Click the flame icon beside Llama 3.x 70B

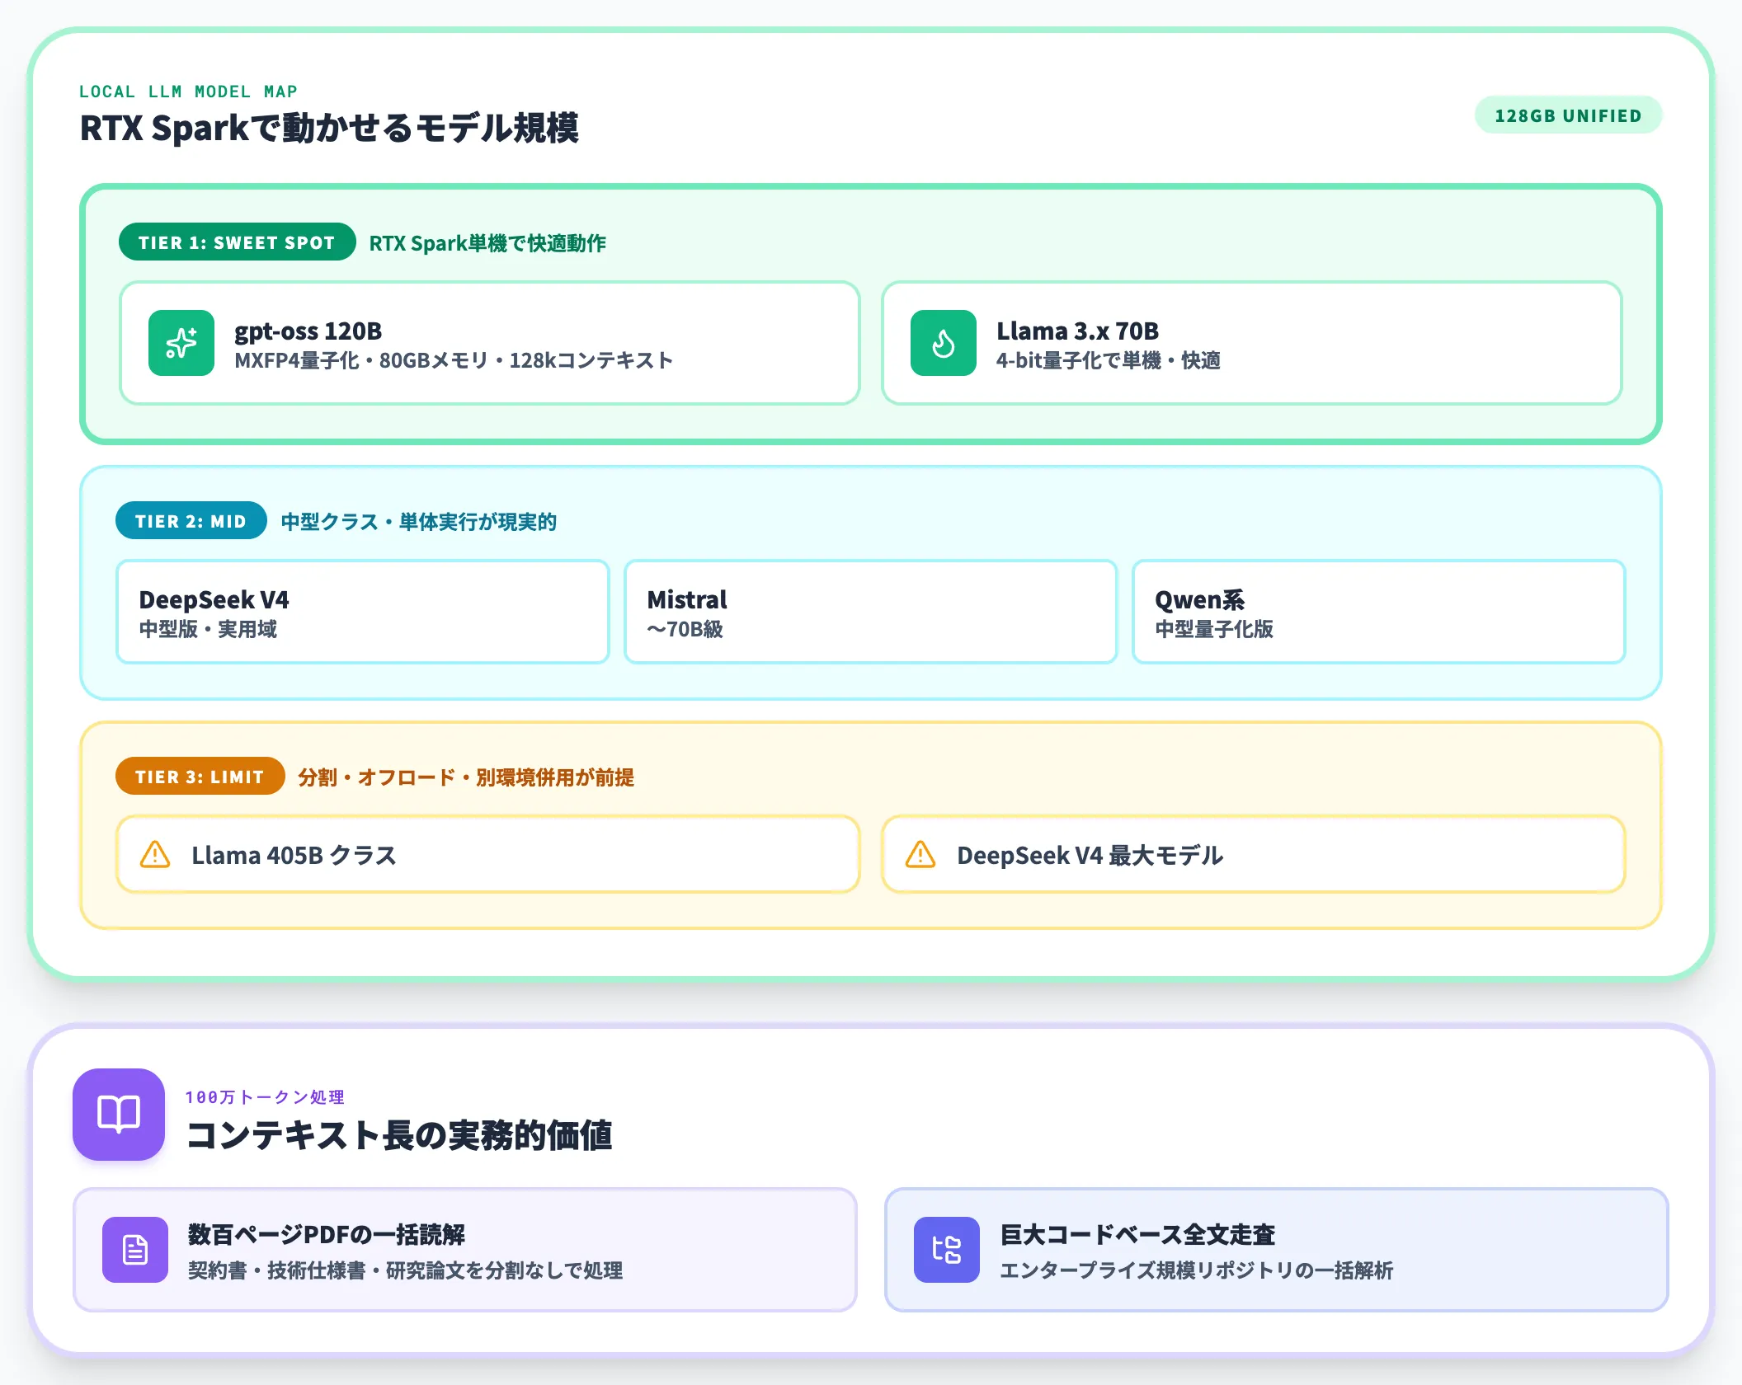pos(944,343)
